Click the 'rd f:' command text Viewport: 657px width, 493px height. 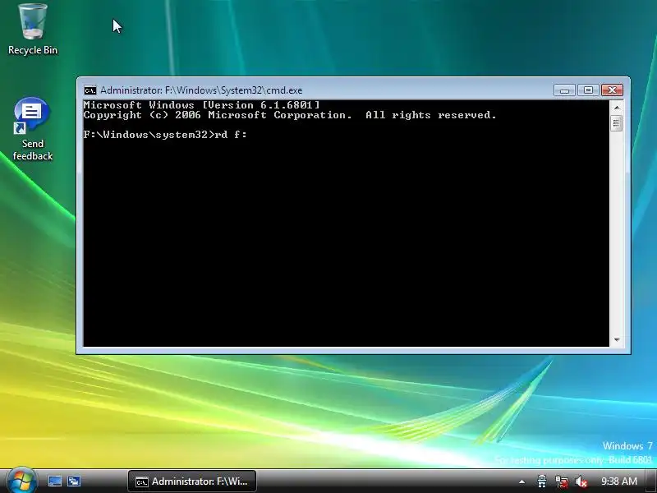click(231, 135)
